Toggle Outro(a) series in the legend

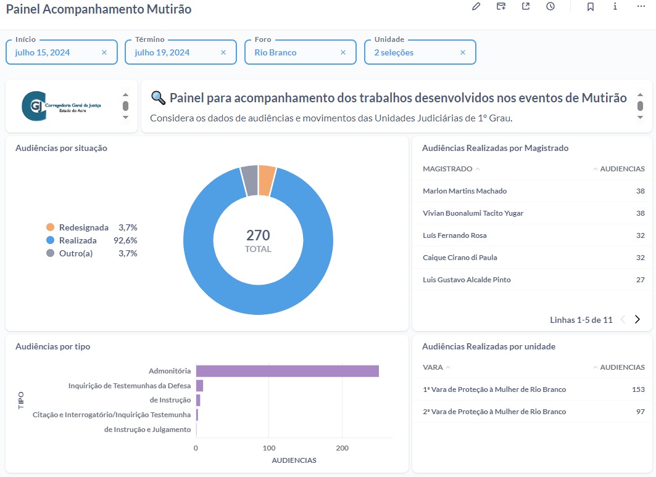(x=75, y=253)
